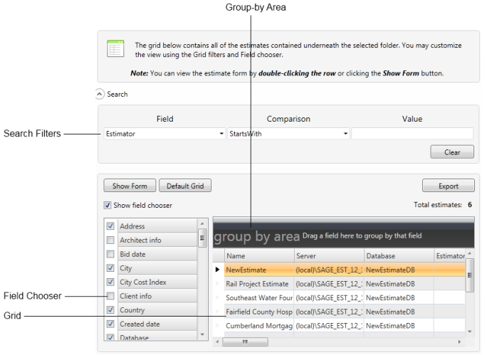This screenshot has width=487, height=355.
Task: Uncheck Show field chooser checkbox
Action: click(107, 206)
